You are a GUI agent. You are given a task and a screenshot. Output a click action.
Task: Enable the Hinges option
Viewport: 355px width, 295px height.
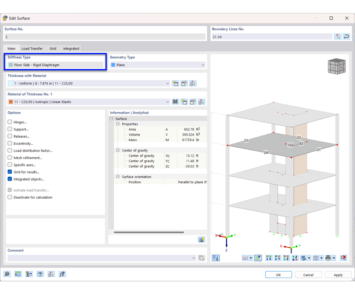[10, 122]
